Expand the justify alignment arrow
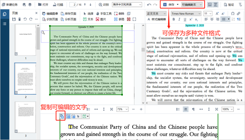 (x=229, y=19)
